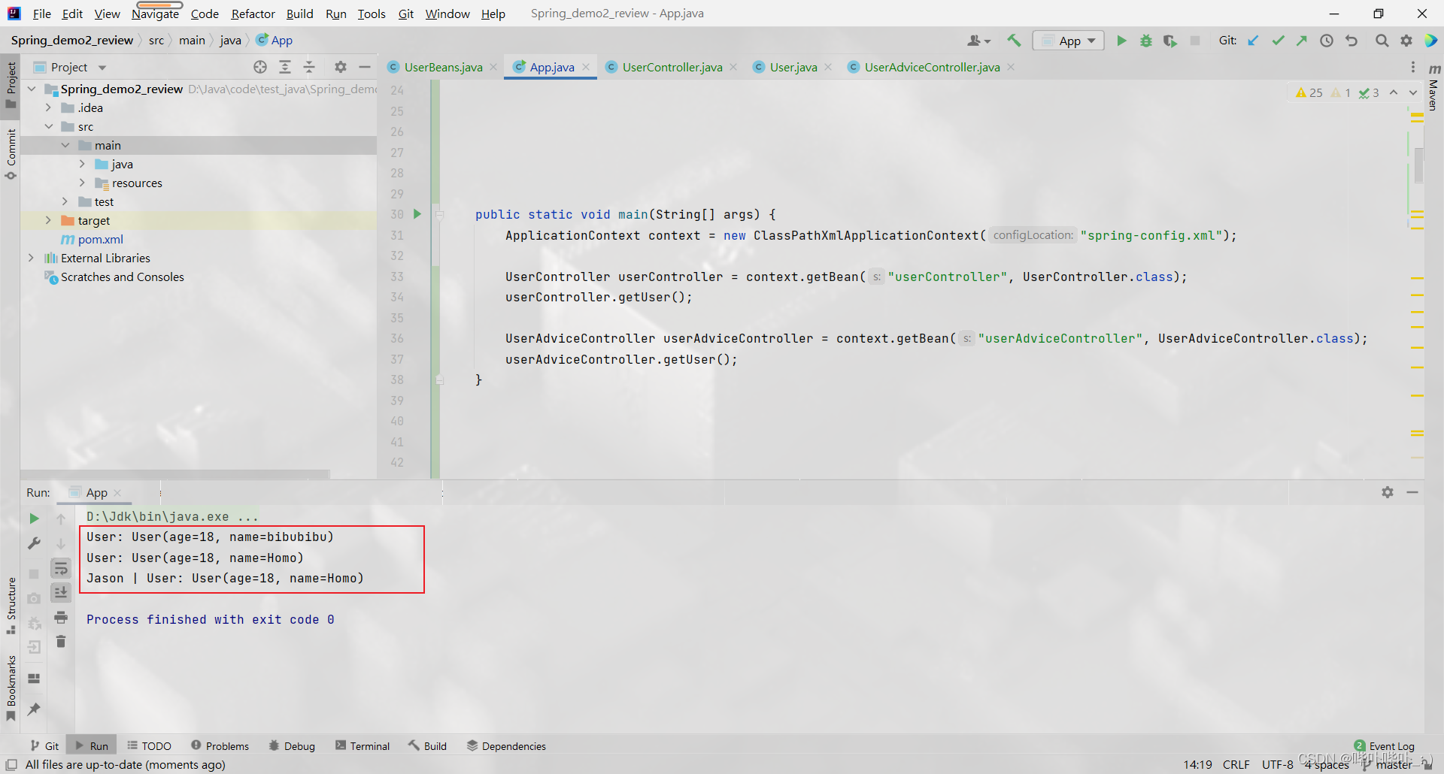Expand the .idea folder

[48, 107]
